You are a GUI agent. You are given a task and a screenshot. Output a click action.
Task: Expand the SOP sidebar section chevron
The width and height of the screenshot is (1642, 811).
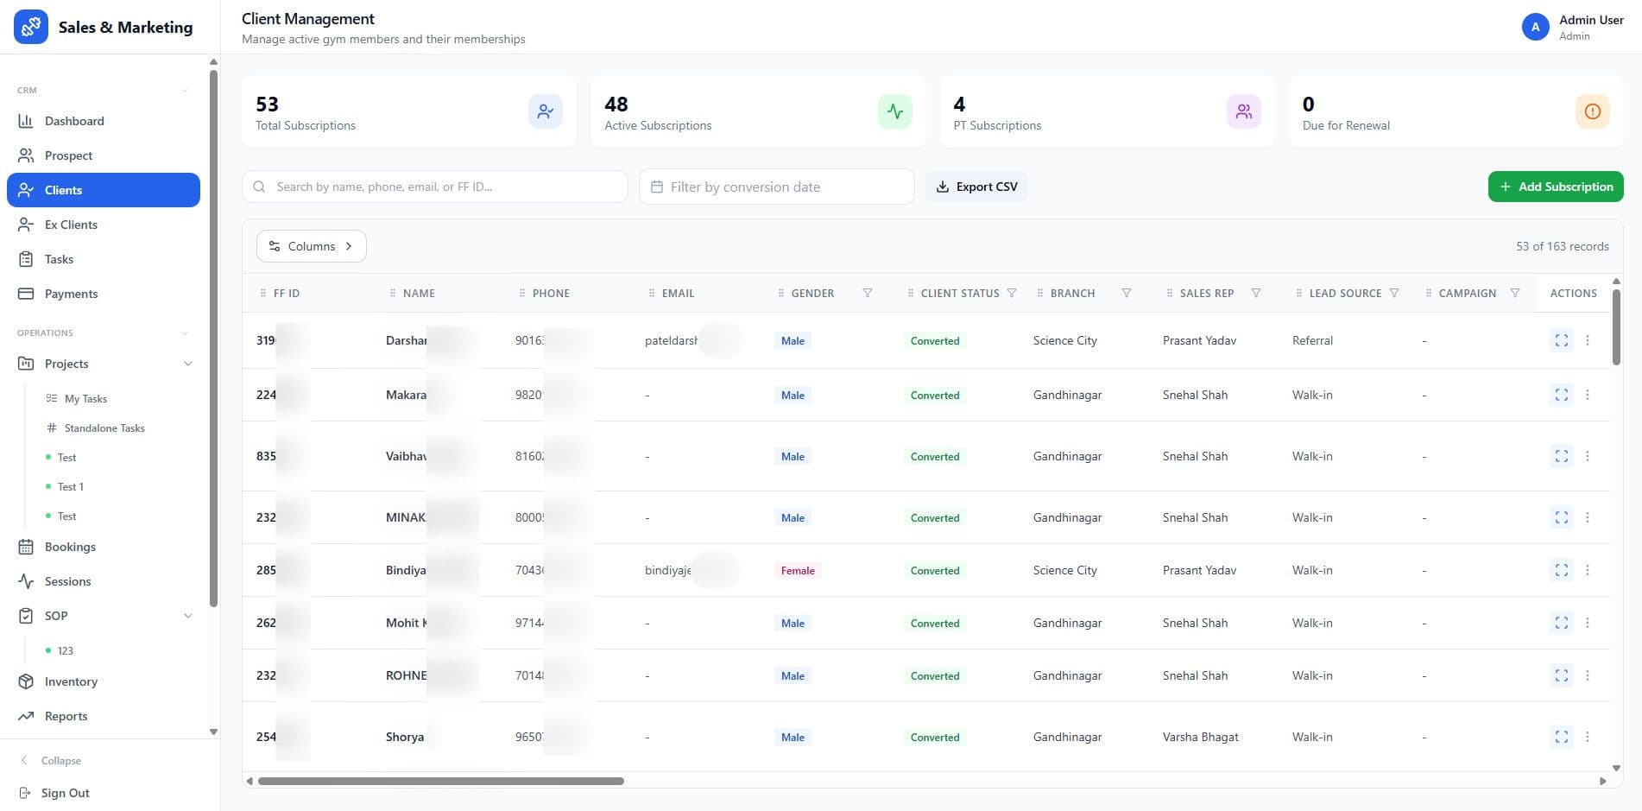click(x=188, y=616)
